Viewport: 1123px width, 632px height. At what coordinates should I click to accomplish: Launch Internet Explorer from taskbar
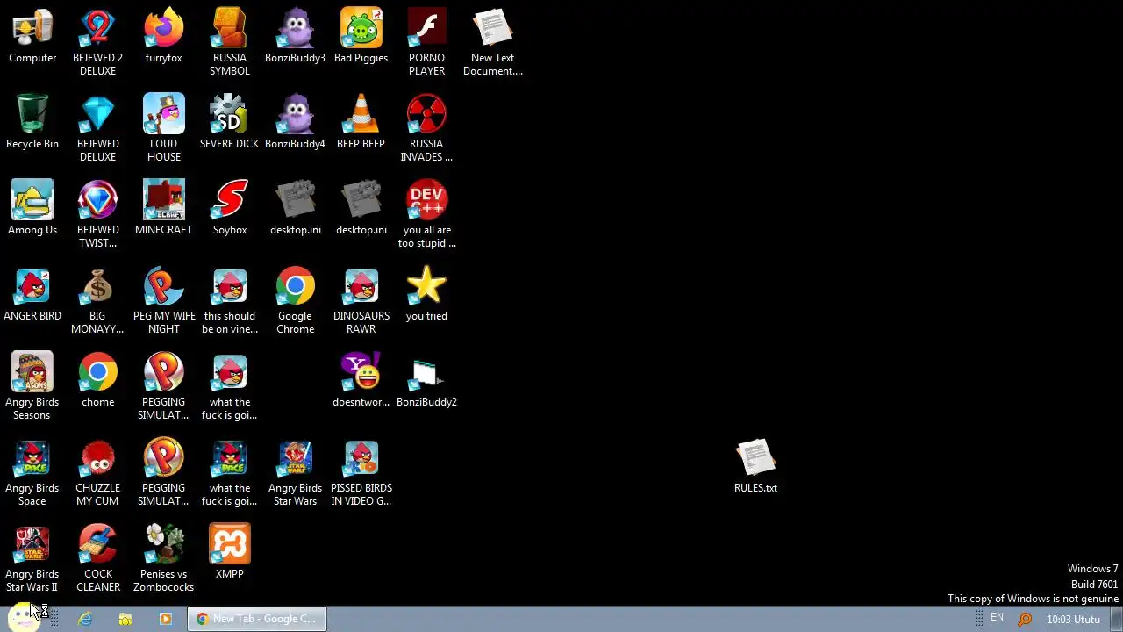tap(85, 619)
